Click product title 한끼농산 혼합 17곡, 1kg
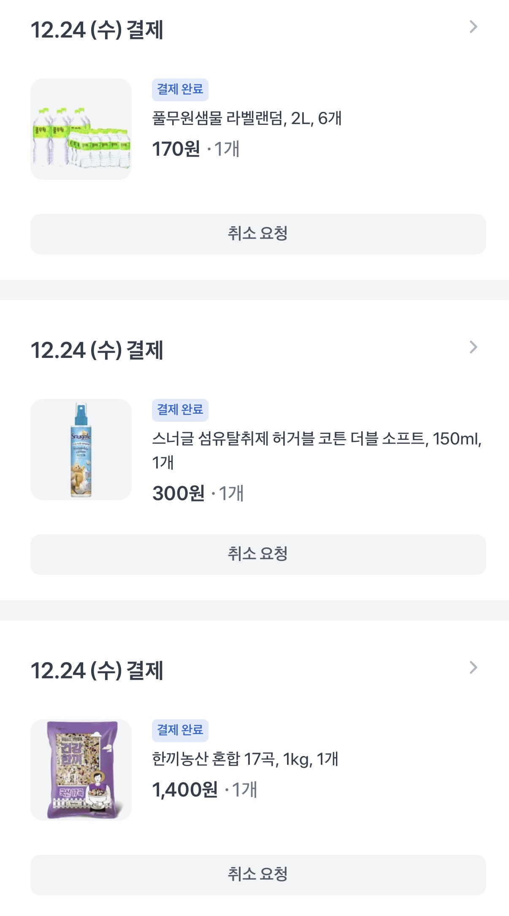Viewport: 509px width, 916px height. [x=245, y=759]
